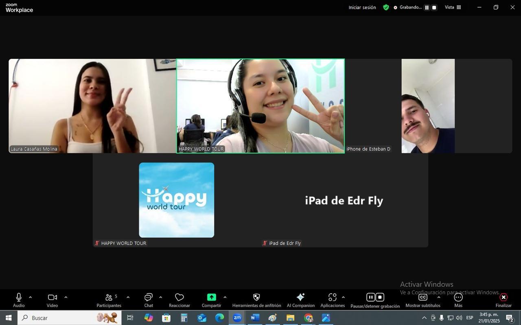
Task: Open Task View on the taskbar
Action: coord(130,318)
